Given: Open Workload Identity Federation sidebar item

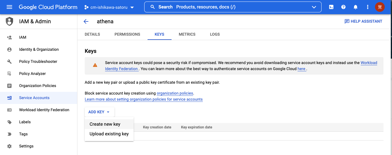Looking at the screenshot, I should tap(44, 110).
